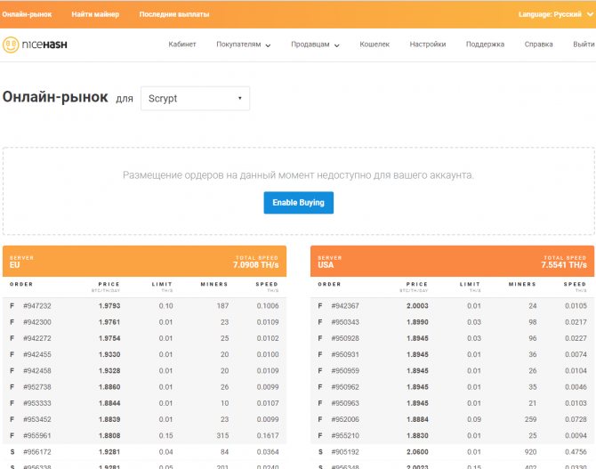Click the USA miners count 920
The height and width of the screenshot is (469, 596).
click(x=530, y=452)
